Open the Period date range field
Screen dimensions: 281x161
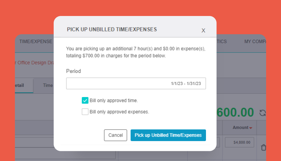pyautogui.click(x=136, y=83)
